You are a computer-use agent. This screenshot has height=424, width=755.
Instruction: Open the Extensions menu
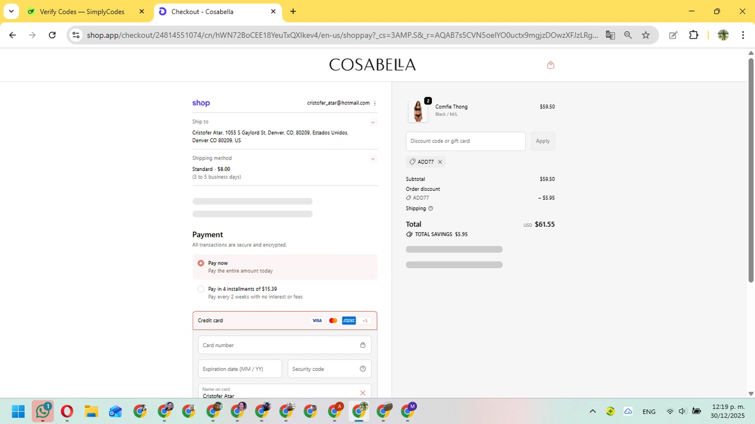point(694,35)
